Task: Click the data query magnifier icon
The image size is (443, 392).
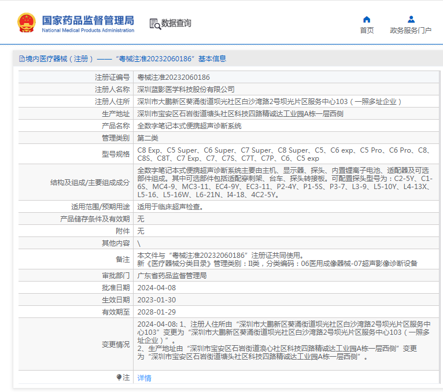Action: (155, 24)
